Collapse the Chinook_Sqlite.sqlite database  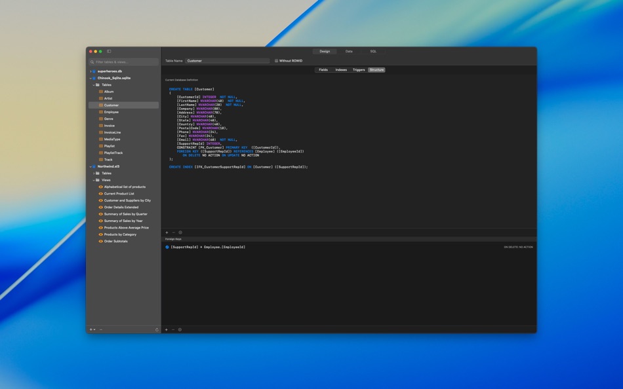click(x=92, y=77)
